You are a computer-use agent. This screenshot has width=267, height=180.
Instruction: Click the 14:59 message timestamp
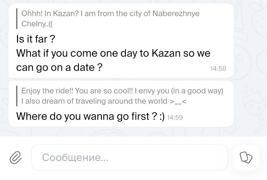(175, 118)
